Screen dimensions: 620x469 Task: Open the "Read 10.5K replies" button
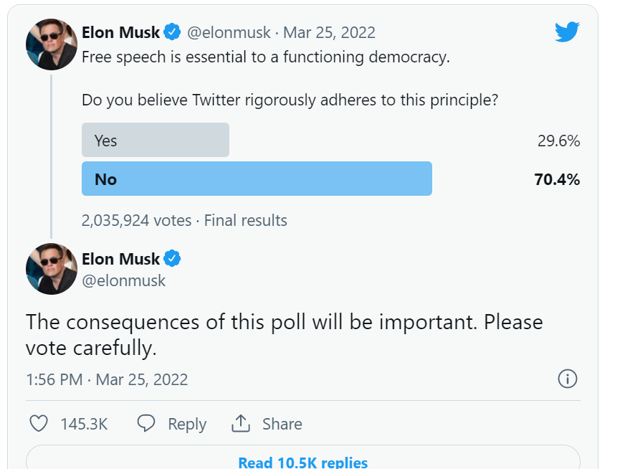[x=302, y=462]
